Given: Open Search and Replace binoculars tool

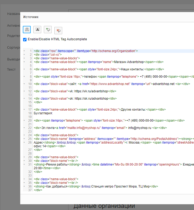Looking at the screenshot, I should (27, 30).
